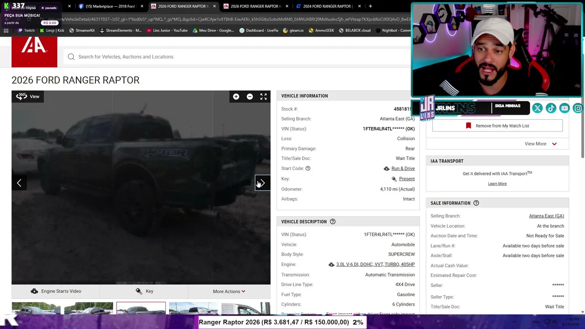Open the 360 View of the vehicle
This screenshot has height=329, width=585.
[x=28, y=96]
